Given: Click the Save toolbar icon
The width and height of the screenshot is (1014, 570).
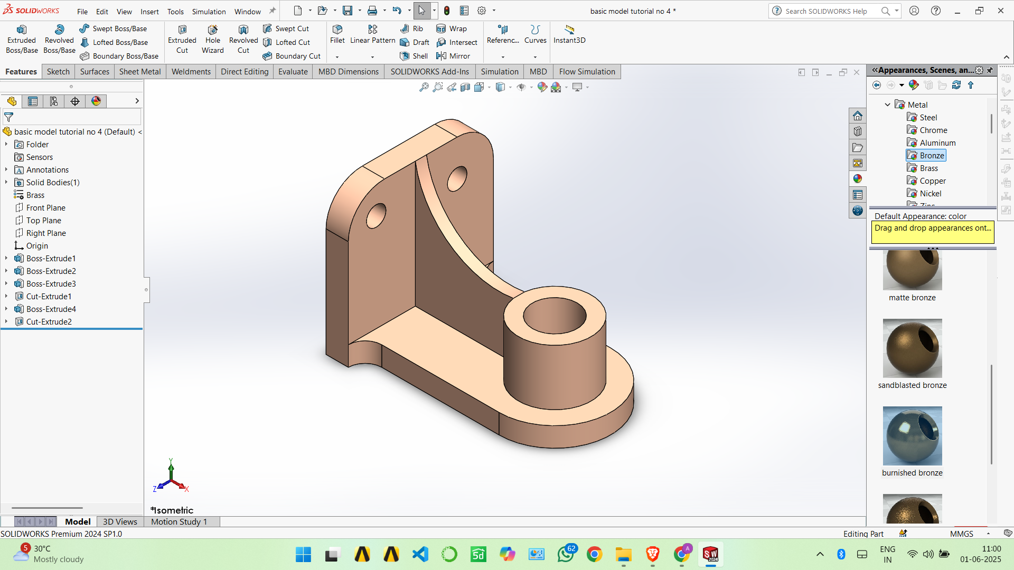Looking at the screenshot, I should [x=348, y=11].
